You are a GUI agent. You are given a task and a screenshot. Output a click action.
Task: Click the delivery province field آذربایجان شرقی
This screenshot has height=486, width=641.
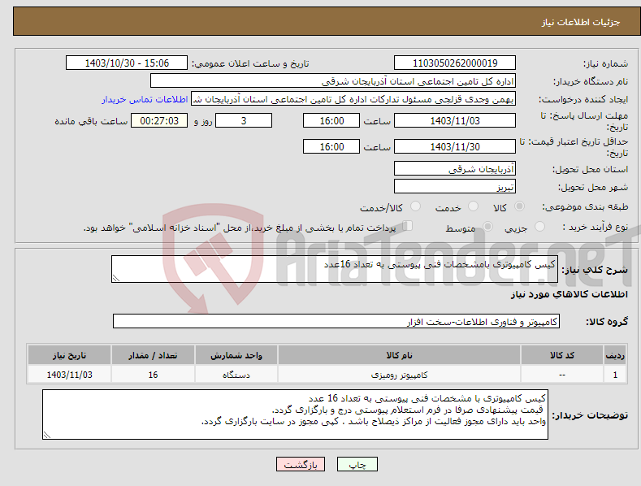click(x=455, y=168)
